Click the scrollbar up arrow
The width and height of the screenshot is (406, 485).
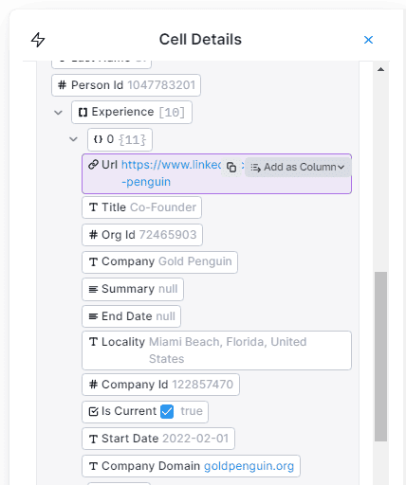coord(380,69)
